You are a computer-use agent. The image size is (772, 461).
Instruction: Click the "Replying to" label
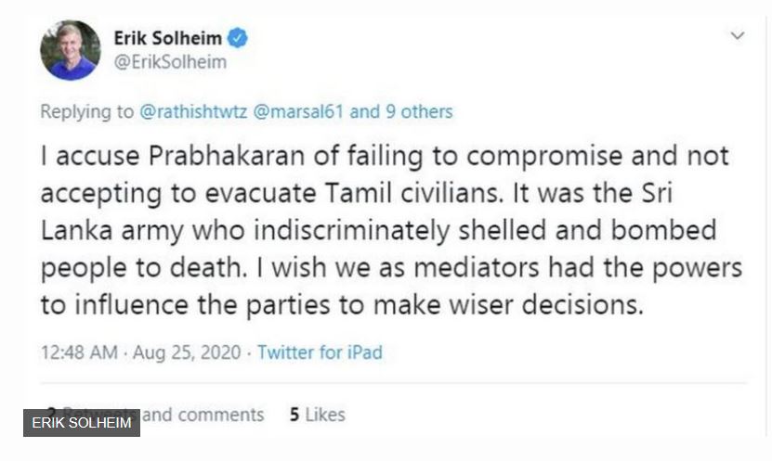[x=86, y=111]
